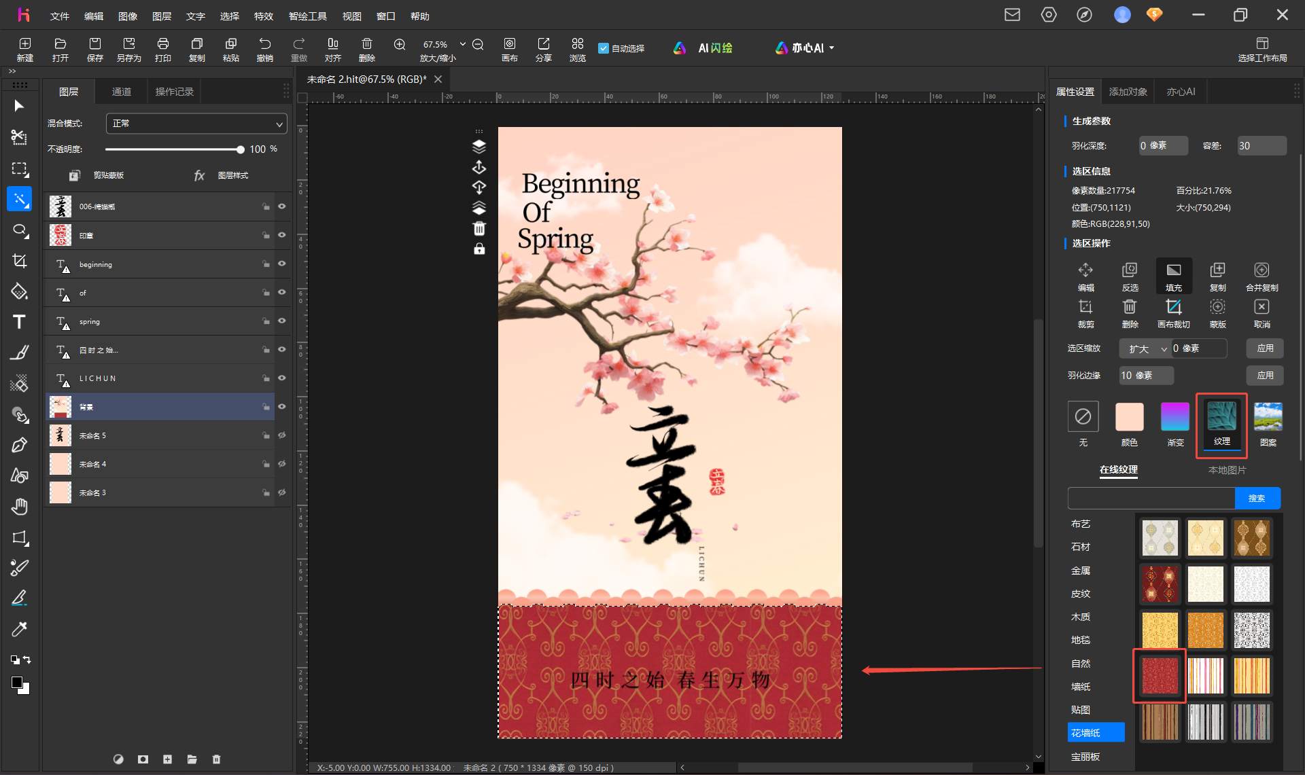Open the 浏览 (Browse) grid icon
This screenshot has height=775, width=1305.
tap(577, 49)
